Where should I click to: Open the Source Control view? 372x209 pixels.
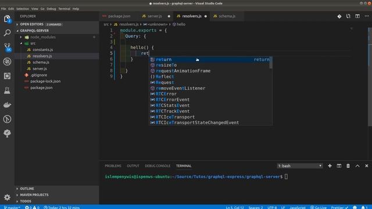click(x=8, y=47)
